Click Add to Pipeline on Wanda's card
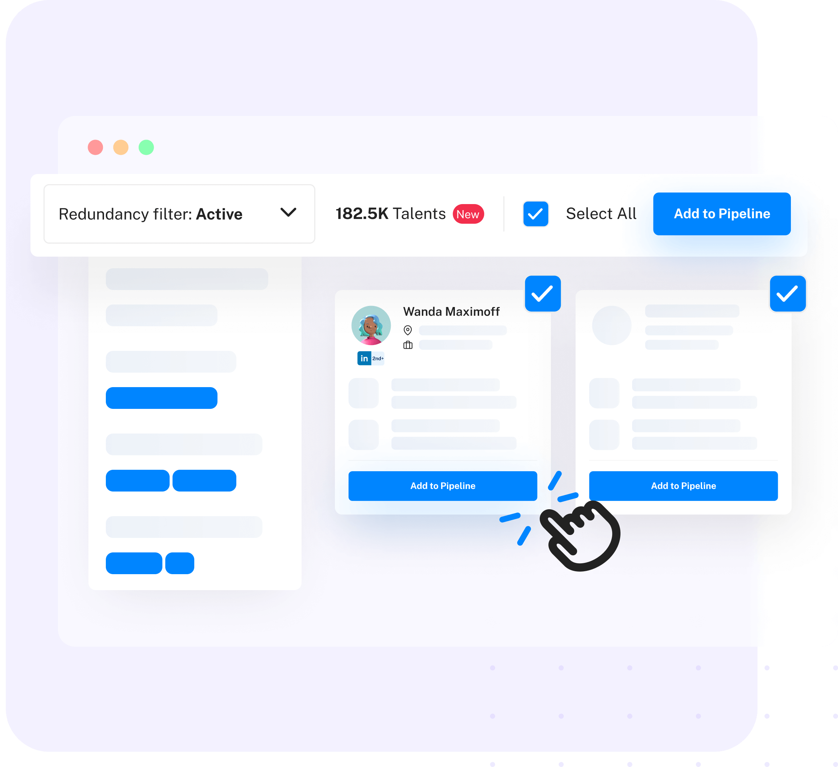Image resolution: width=838 pixels, height=767 pixels. pyautogui.click(x=443, y=485)
